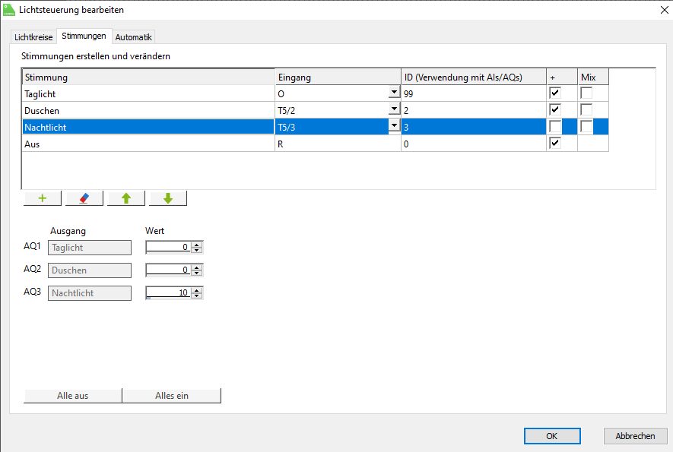Uncheck the + checkbox for Aus

tap(555, 144)
